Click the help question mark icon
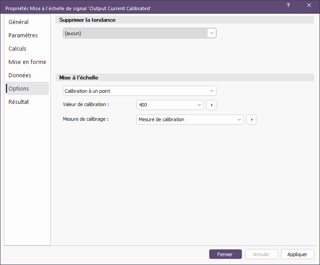The image size is (320, 265). coord(288,5)
